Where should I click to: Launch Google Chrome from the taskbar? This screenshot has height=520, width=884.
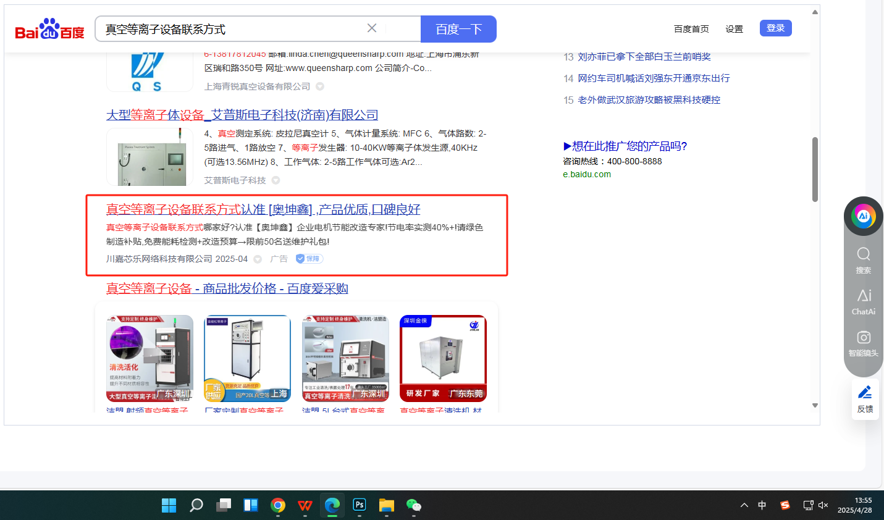pyautogui.click(x=278, y=505)
